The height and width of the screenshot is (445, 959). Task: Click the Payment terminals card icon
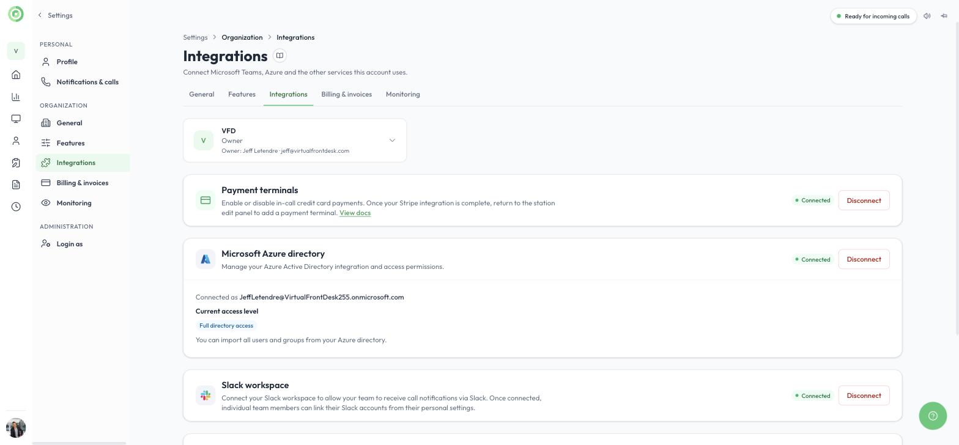coord(206,200)
